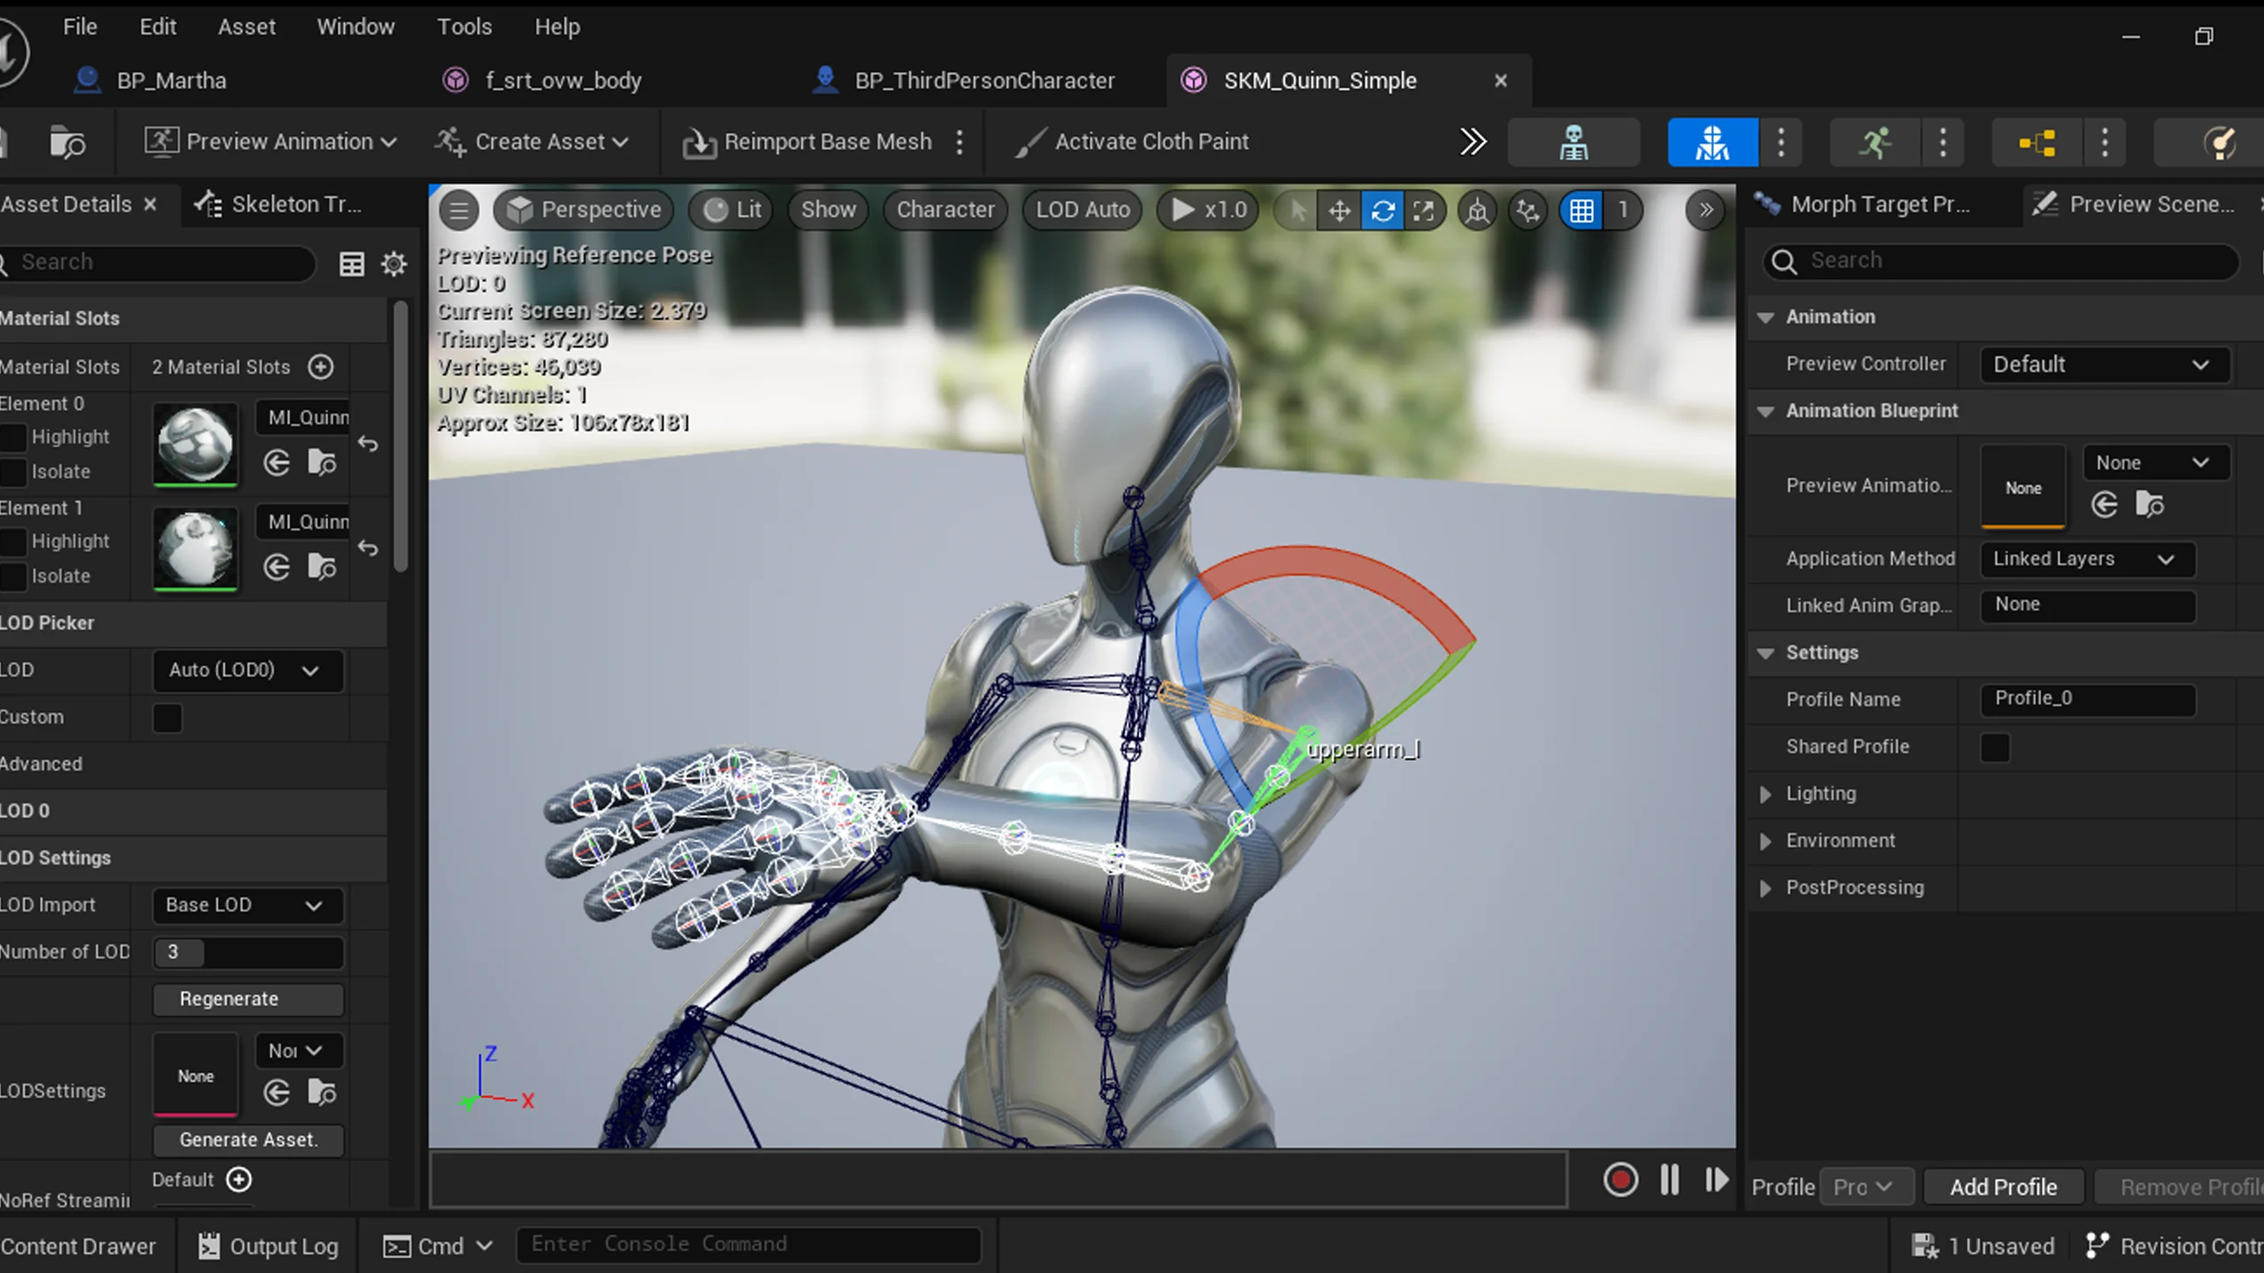
Task: Toggle Isolate for Element 1
Action: pyautogui.click(x=13, y=576)
